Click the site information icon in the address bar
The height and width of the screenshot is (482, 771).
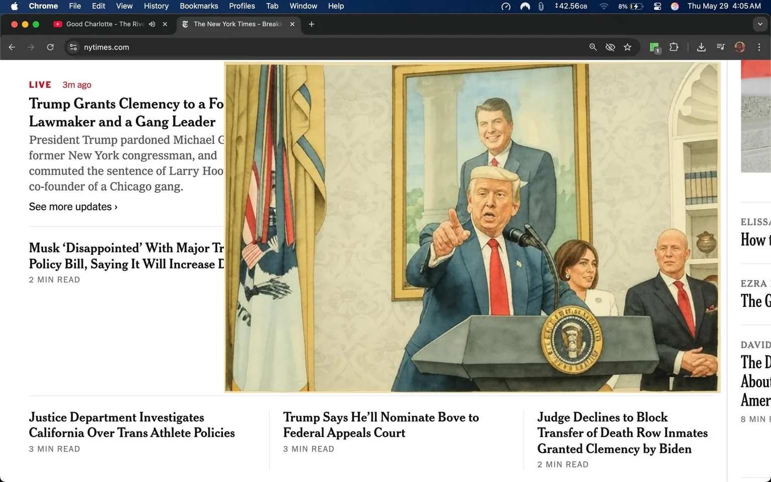[73, 47]
